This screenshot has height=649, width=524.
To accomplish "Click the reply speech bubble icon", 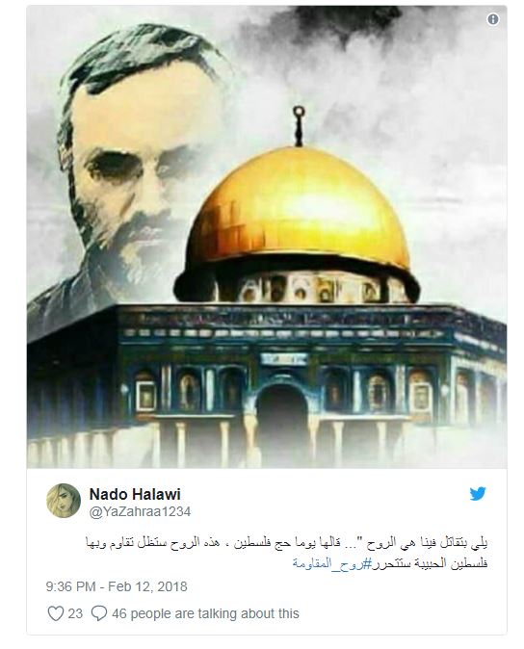I will tap(99, 613).
